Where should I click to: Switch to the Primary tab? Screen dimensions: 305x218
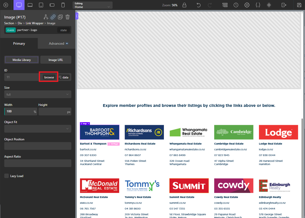click(x=19, y=43)
